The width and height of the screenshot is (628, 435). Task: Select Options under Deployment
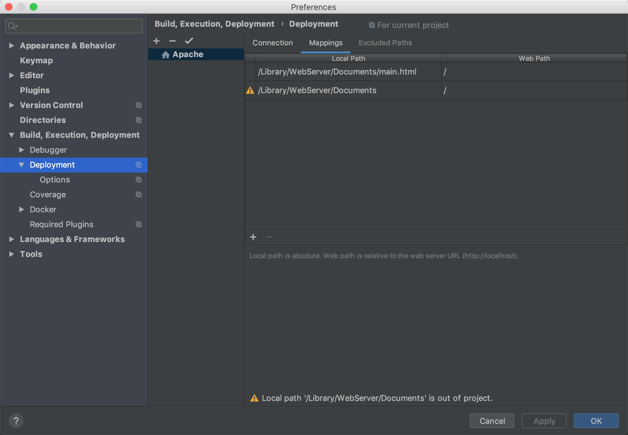pyautogui.click(x=55, y=179)
